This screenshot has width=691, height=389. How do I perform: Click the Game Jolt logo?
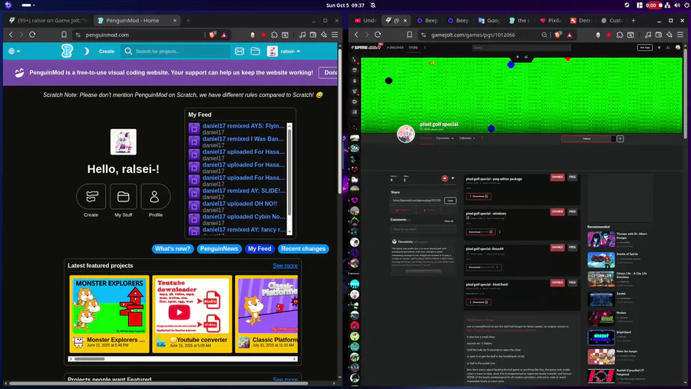coord(365,47)
